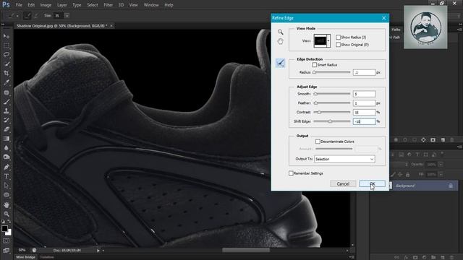This screenshot has width=463, height=260.
Task: Open the Window menu
Action: coord(151,5)
